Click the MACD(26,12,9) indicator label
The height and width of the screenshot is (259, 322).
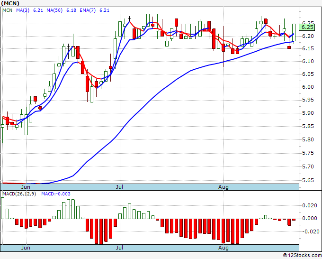(x=19, y=194)
